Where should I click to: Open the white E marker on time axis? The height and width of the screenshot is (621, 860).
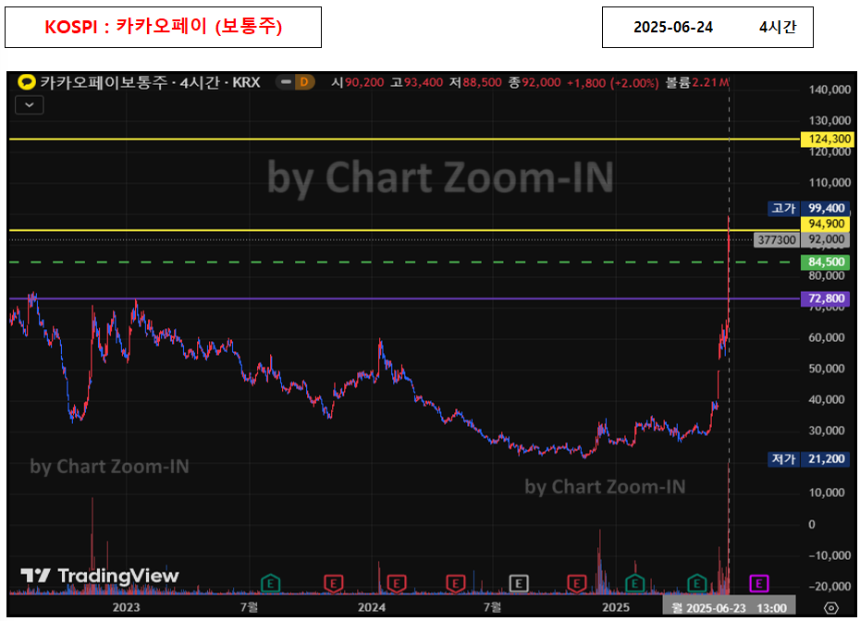pos(519,583)
